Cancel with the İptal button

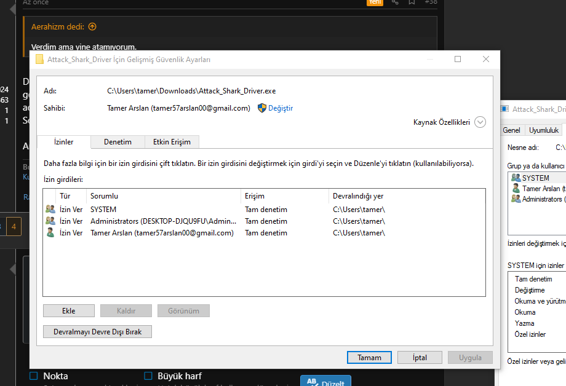pos(420,358)
